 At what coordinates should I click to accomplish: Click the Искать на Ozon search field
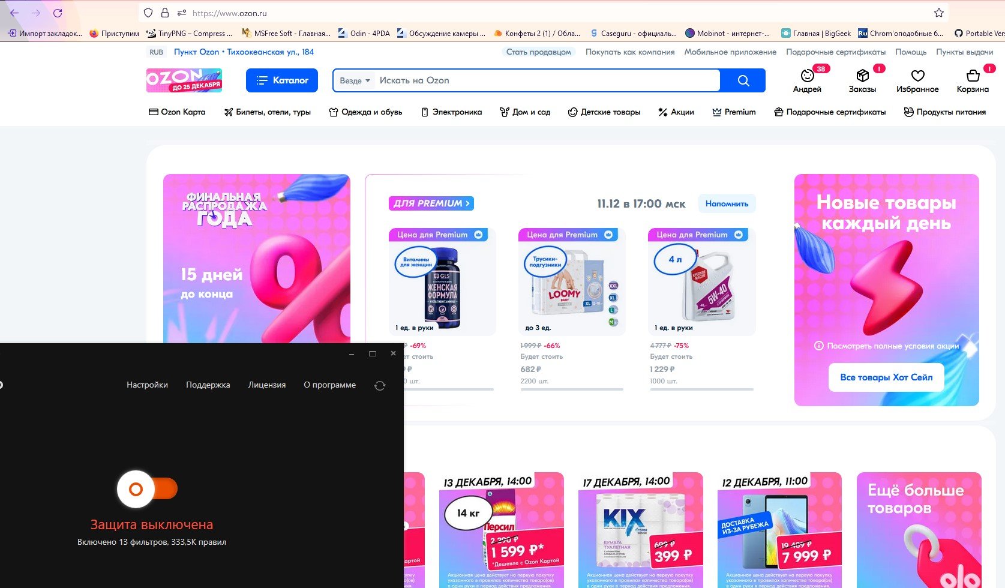coord(546,80)
